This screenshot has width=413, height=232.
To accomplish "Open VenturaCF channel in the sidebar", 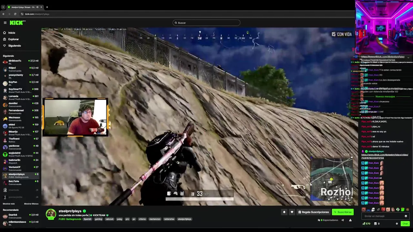I will pyautogui.click(x=21, y=168).
